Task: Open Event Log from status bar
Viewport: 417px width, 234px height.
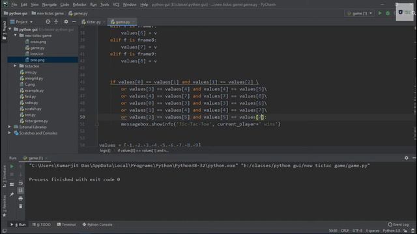Action: (398, 224)
